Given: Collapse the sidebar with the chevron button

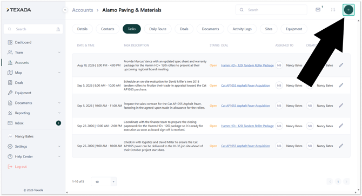Looking at the screenshot, I should tap(65, 10).
